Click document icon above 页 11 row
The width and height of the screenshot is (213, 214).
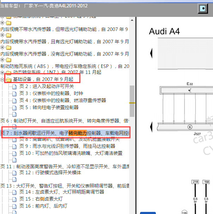point(14,160)
